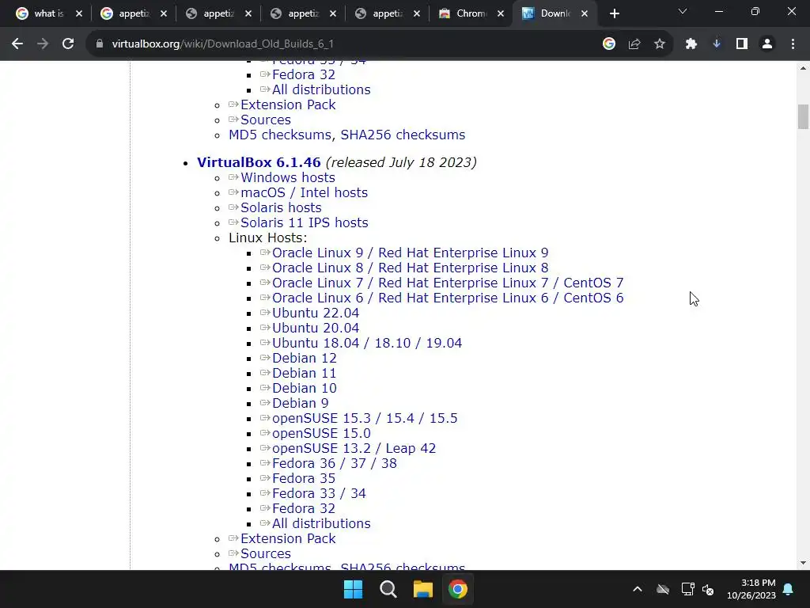This screenshot has height=608, width=810.
Task: Toggle the Chrome side panel
Action: tap(742, 44)
